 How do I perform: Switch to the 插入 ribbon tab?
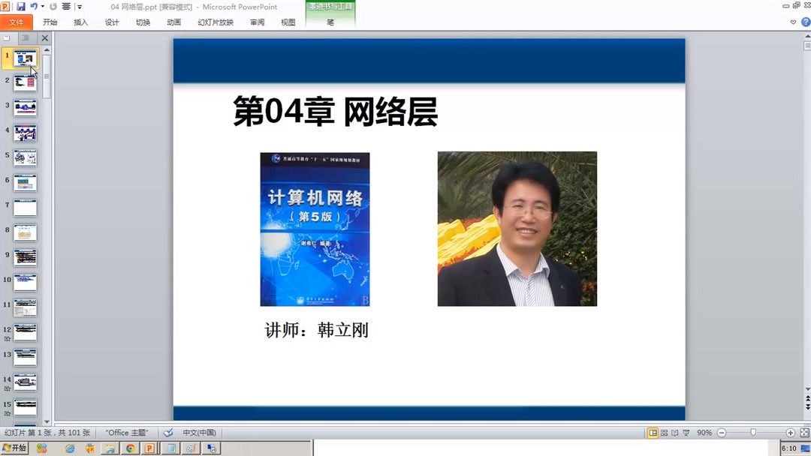(x=80, y=22)
